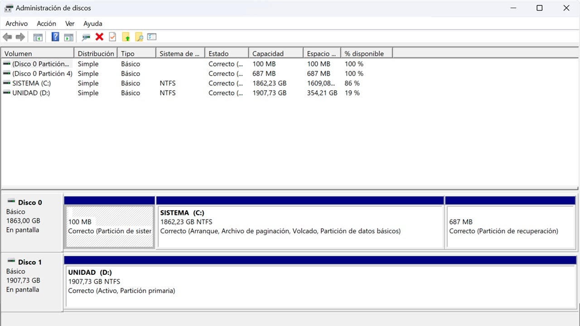Sort by the Capacidad column header
This screenshot has height=326, width=580.
point(276,53)
